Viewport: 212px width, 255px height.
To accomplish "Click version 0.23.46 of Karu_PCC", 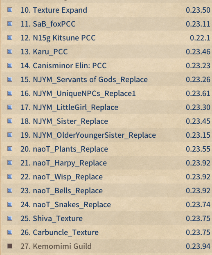I will [x=198, y=52].
